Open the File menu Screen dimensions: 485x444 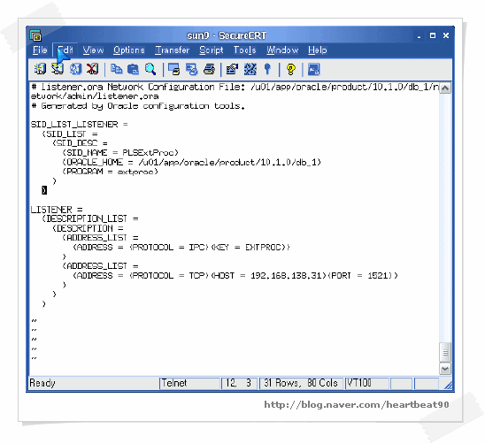[x=40, y=50]
